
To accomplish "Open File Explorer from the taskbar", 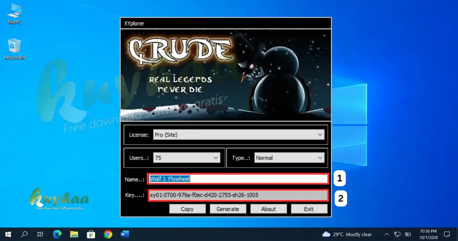I will [x=74, y=234].
